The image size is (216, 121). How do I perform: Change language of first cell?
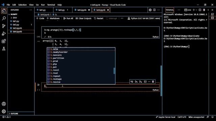tap(156, 37)
